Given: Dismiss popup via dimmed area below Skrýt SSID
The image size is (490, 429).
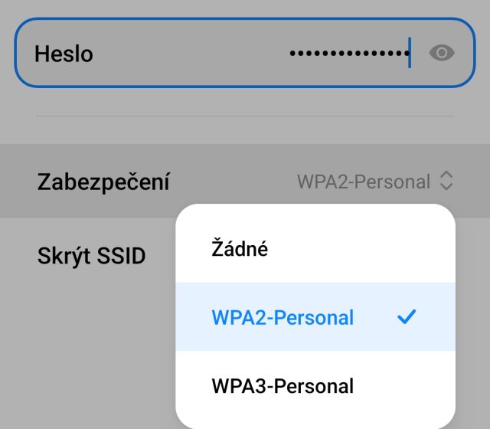Looking at the screenshot, I should [x=84, y=352].
